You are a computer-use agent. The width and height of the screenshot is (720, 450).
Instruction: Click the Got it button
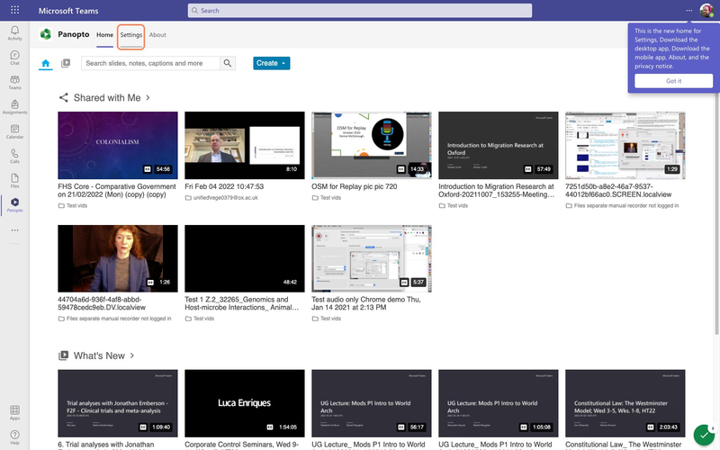(673, 81)
